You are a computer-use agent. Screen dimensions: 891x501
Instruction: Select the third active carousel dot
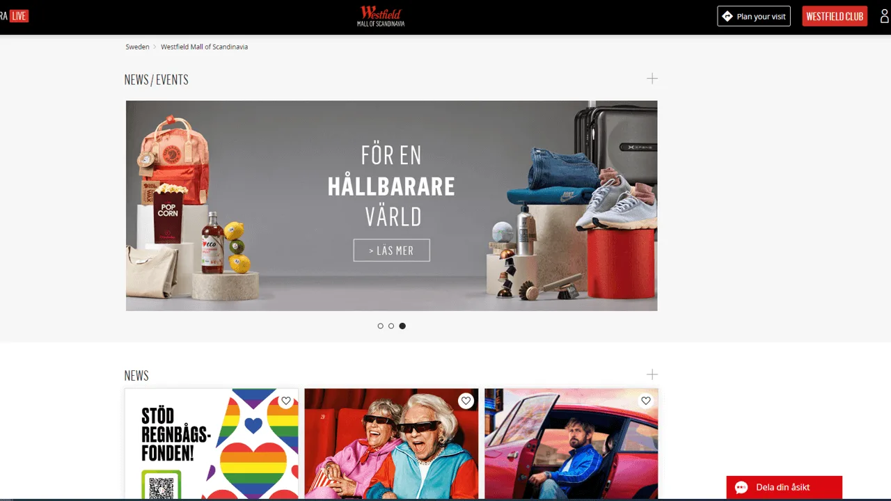coord(402,326)
